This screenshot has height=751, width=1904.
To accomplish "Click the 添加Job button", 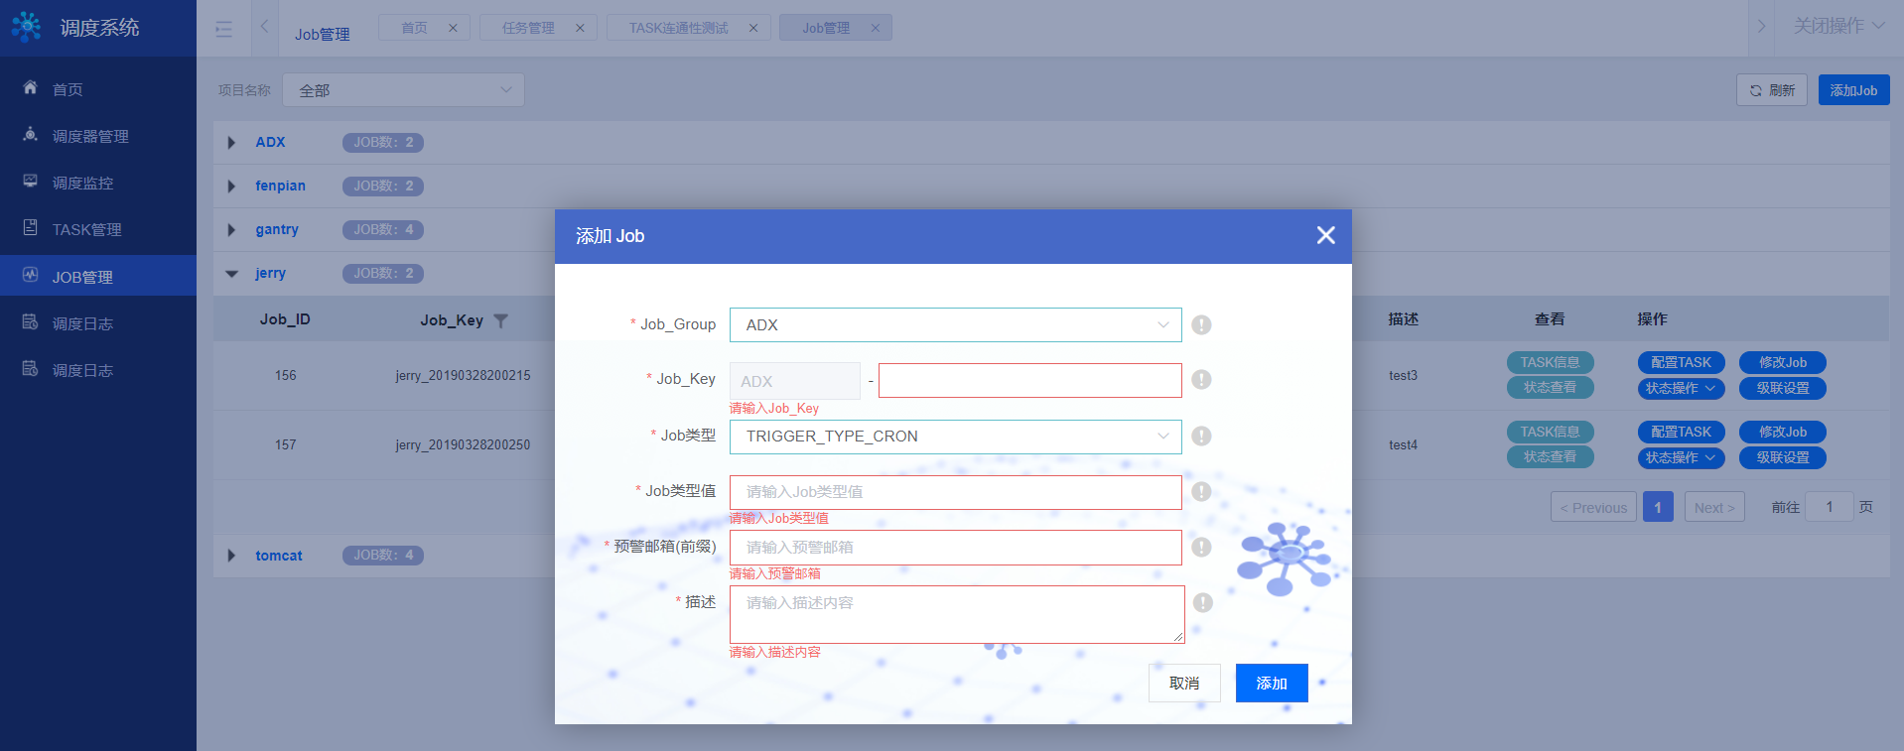I will point(1853,90).
